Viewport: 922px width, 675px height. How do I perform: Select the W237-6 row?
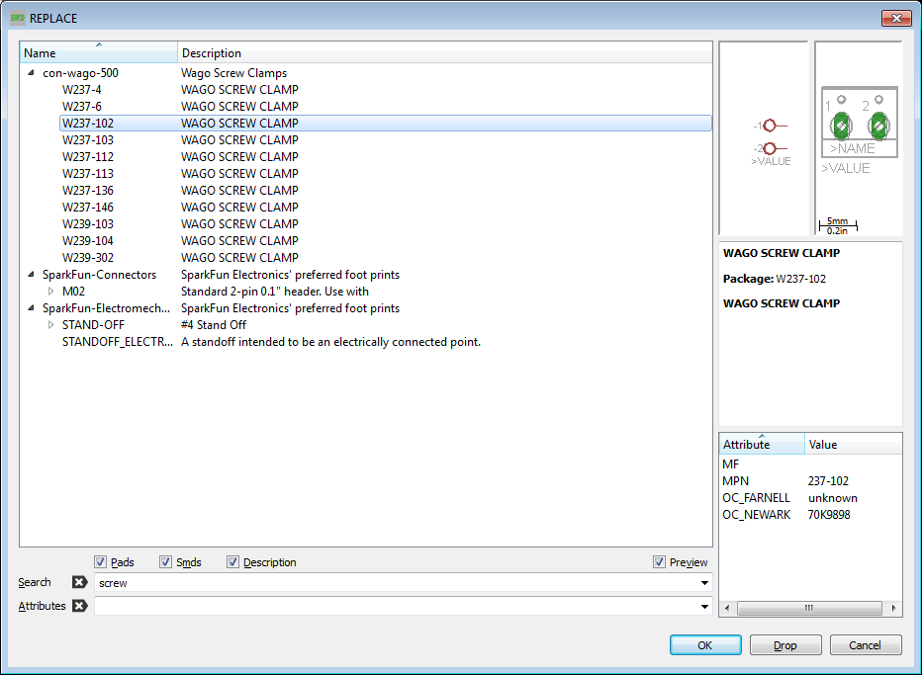pyautogui.click(x=385, y=107)
